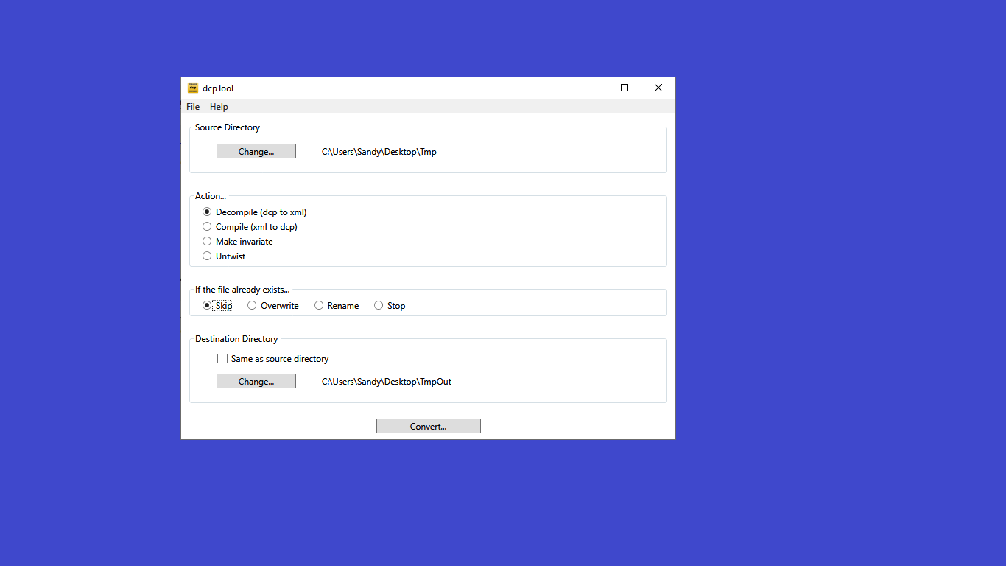This screenshot has width=1006, height=566.
Task: Select Decompile (dcp to xml) option
Action: coord(255,212)
